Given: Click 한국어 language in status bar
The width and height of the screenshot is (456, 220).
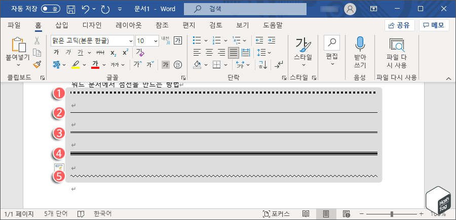Looking at the screenshot, I should [x=103, y=214].
